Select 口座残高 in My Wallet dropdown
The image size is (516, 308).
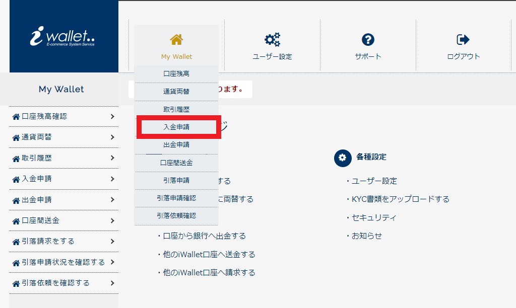tap(176, 74)
